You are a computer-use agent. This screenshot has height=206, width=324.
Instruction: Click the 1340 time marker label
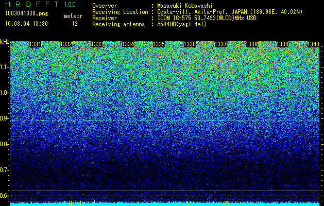[314, 44]
